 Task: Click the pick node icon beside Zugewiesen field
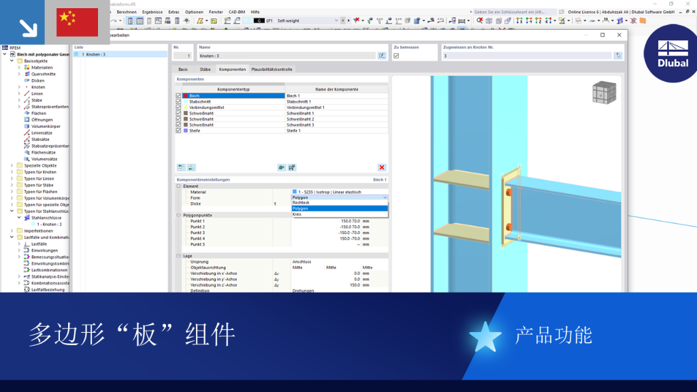tap(618, 56)
